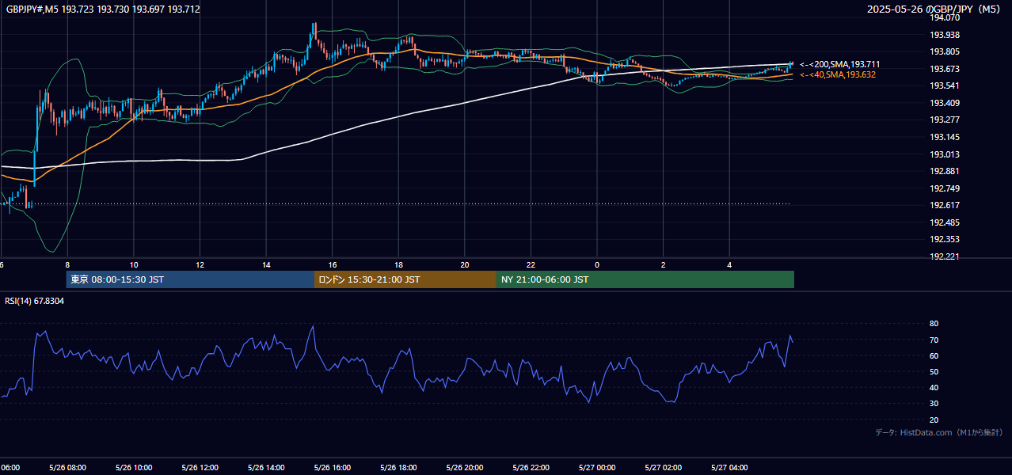
Task: Click the 5/26 10:00 date label
Action: coord(134,468)
